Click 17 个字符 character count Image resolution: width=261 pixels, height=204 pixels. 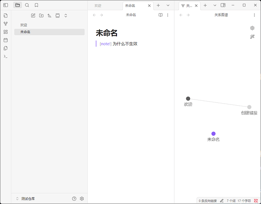tap(244, 201)
